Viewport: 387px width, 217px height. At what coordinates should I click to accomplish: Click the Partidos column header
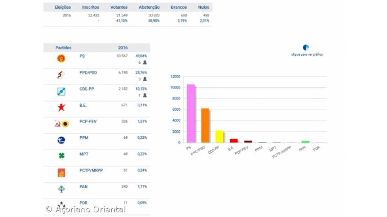pos(64,47)
